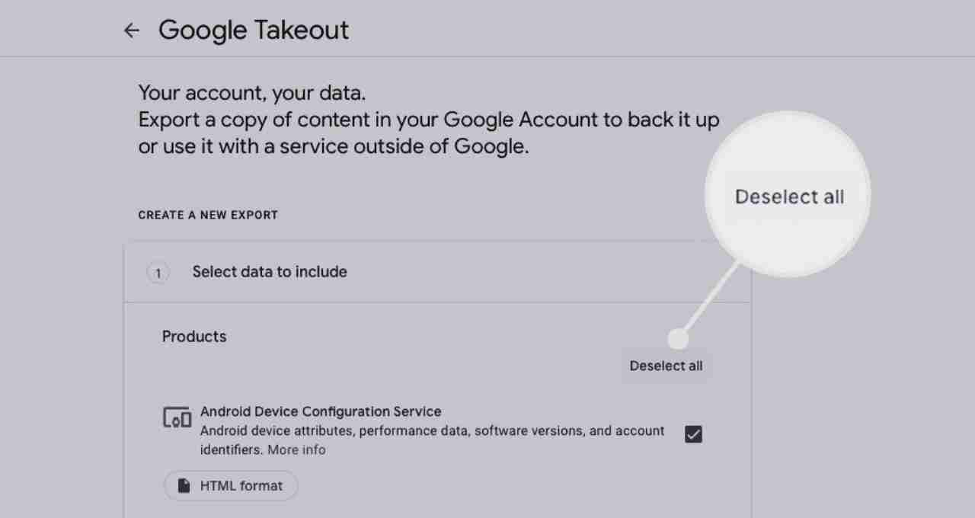Click the Export a copy of content sentence
This screenshot has width=975, height=518.
click(x=429, y=120)
